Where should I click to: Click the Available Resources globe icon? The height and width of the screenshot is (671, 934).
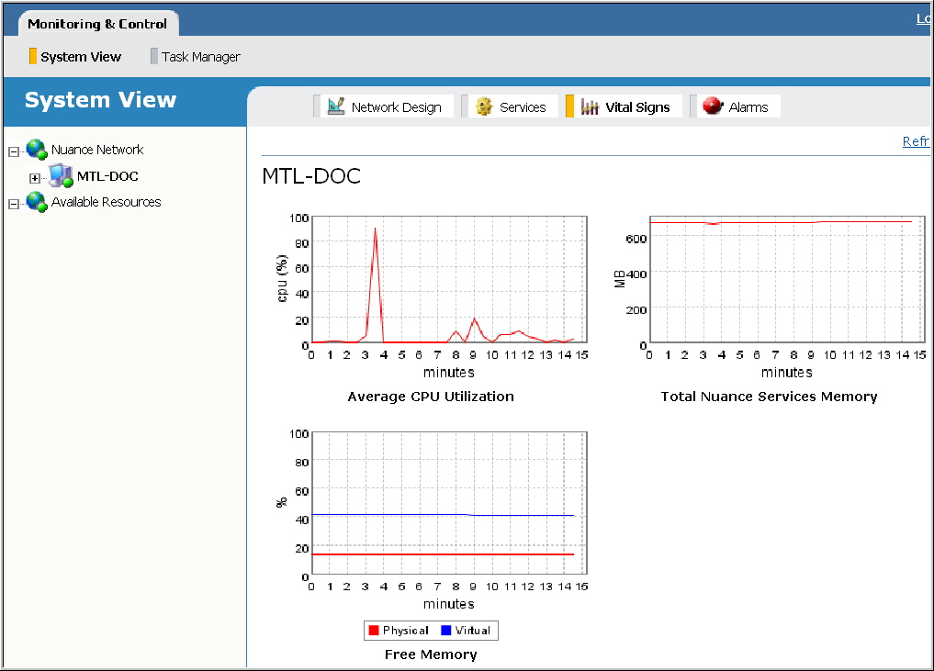pos(37,202)
